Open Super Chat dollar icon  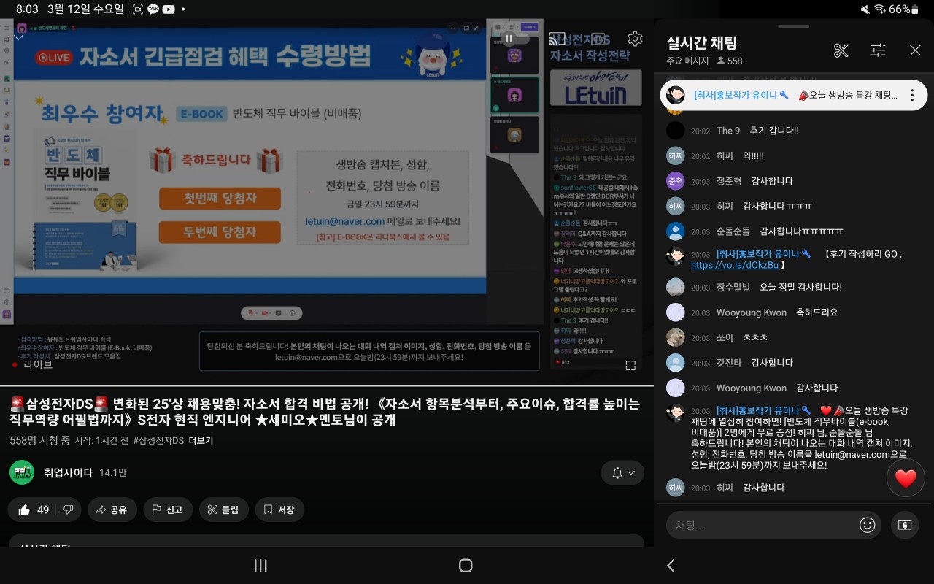[905, 525]
